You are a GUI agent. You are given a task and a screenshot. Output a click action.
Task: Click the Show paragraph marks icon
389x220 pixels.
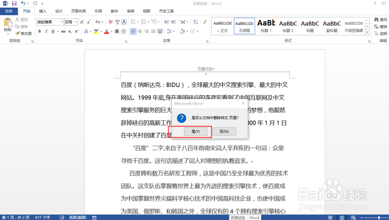[x=205, y=22]
